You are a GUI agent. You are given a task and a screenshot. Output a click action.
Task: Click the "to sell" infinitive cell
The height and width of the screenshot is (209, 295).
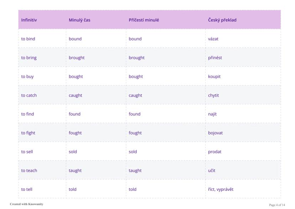tap(27, 152)
